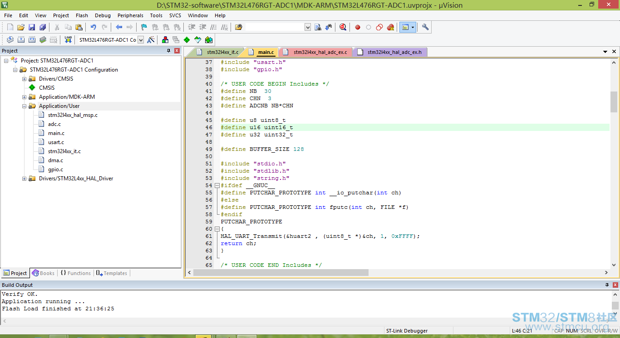Open the Project menu

click(61, 15)
